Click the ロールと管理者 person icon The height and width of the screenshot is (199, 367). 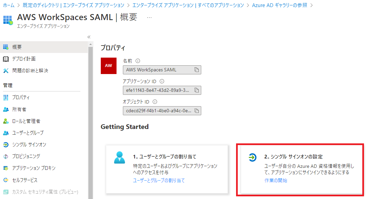[x=6, y=121]
